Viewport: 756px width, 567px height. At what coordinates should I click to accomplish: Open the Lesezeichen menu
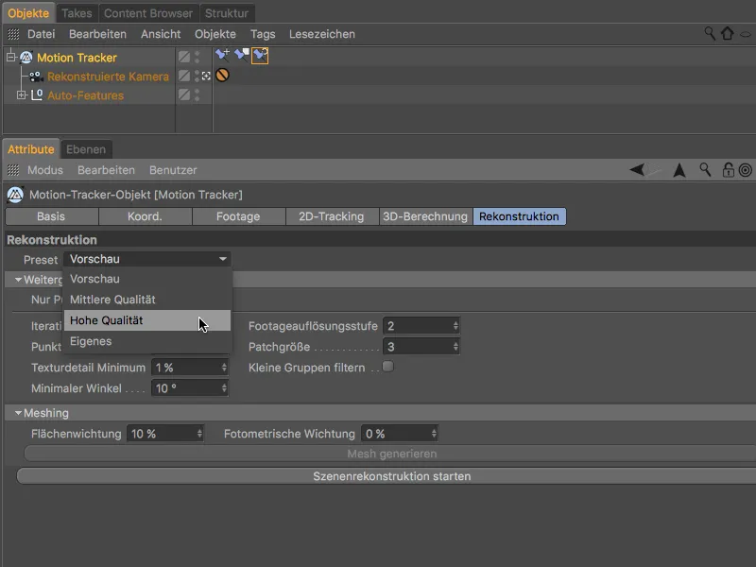click(x=322, y=34)
